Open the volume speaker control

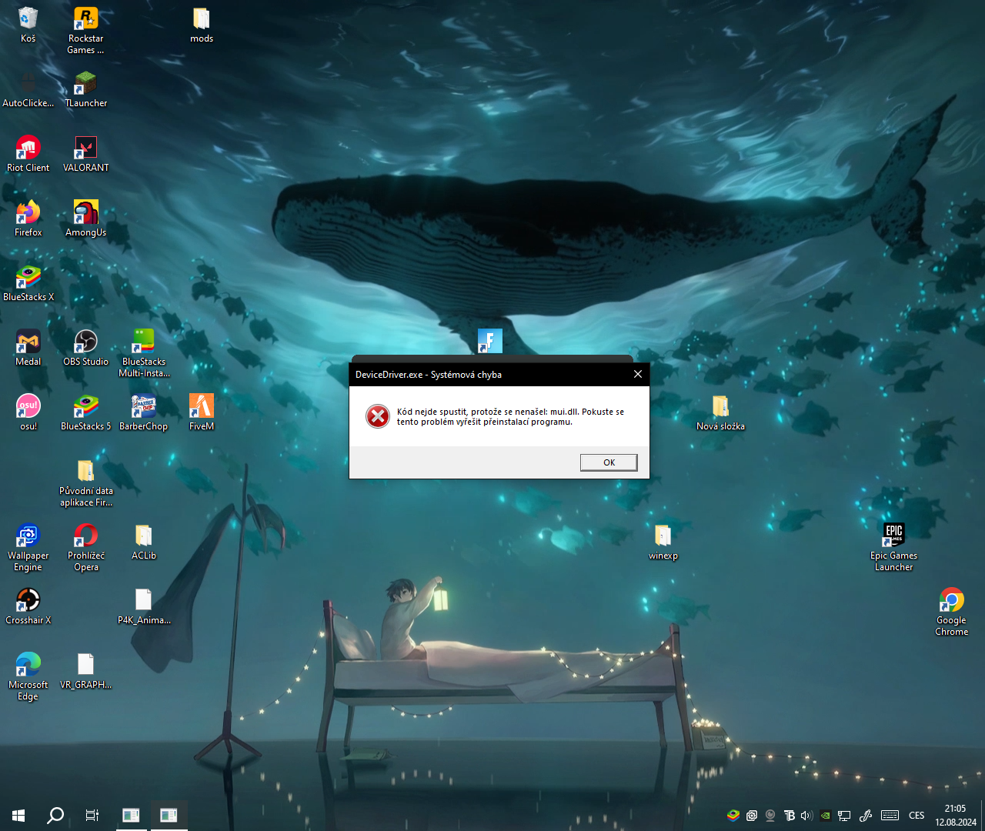point(806,816)
